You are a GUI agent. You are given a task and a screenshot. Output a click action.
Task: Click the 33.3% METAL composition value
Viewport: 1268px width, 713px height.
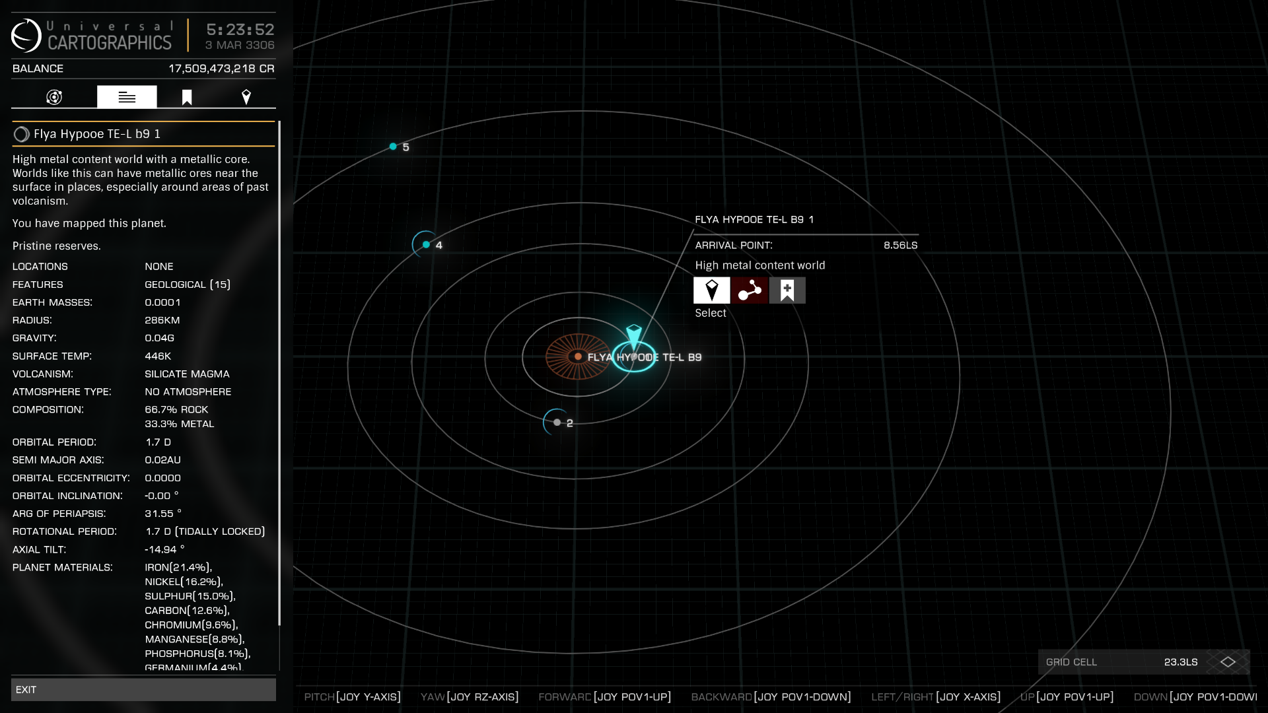coord(180,424)
